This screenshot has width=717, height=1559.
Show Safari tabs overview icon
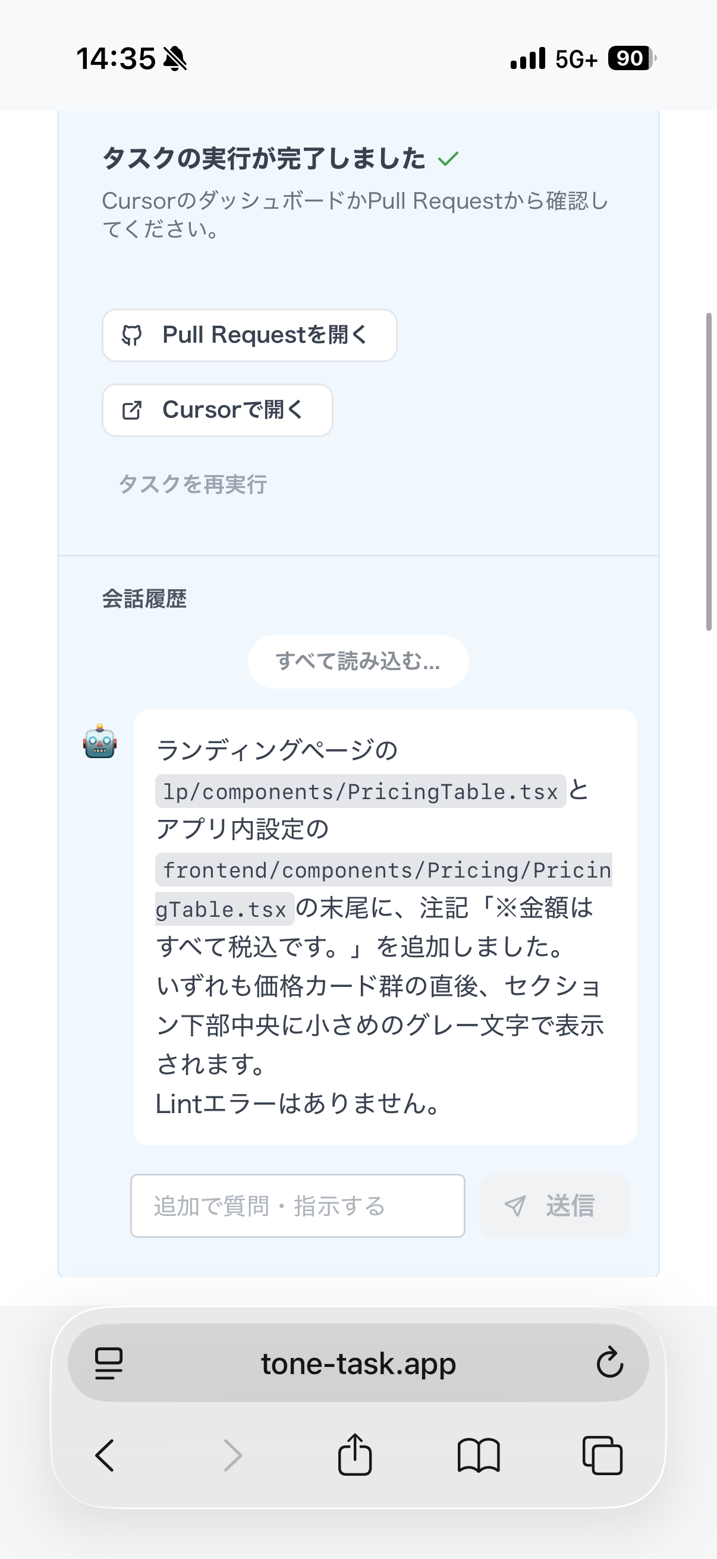[602, 1455]
